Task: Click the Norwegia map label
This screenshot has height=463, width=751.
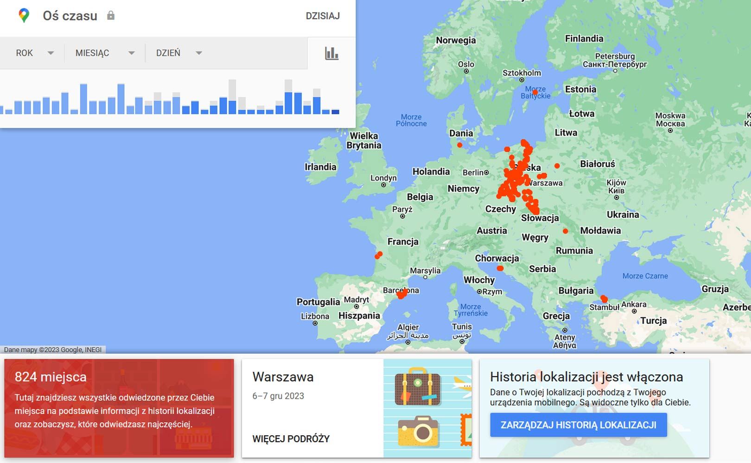Action: 456,40
